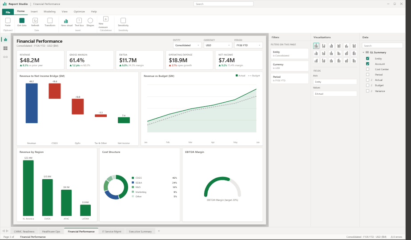Screen dimensions: 411x240
Task: Click the SG&A legend color swatch
Action: [133, 182]
